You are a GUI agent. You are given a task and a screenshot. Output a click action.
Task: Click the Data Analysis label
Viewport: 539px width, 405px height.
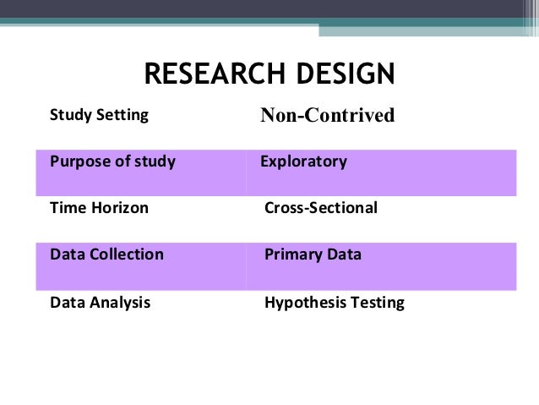100,303
